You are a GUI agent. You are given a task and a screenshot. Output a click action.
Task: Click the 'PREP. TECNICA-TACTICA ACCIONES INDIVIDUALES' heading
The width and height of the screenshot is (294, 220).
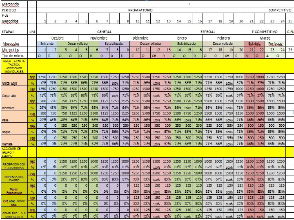[14, 66]
